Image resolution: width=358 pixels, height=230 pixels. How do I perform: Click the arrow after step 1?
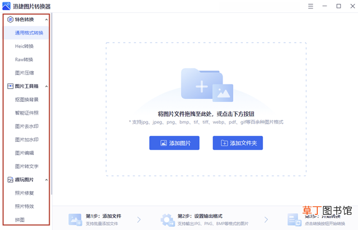(x=139, y=220)
